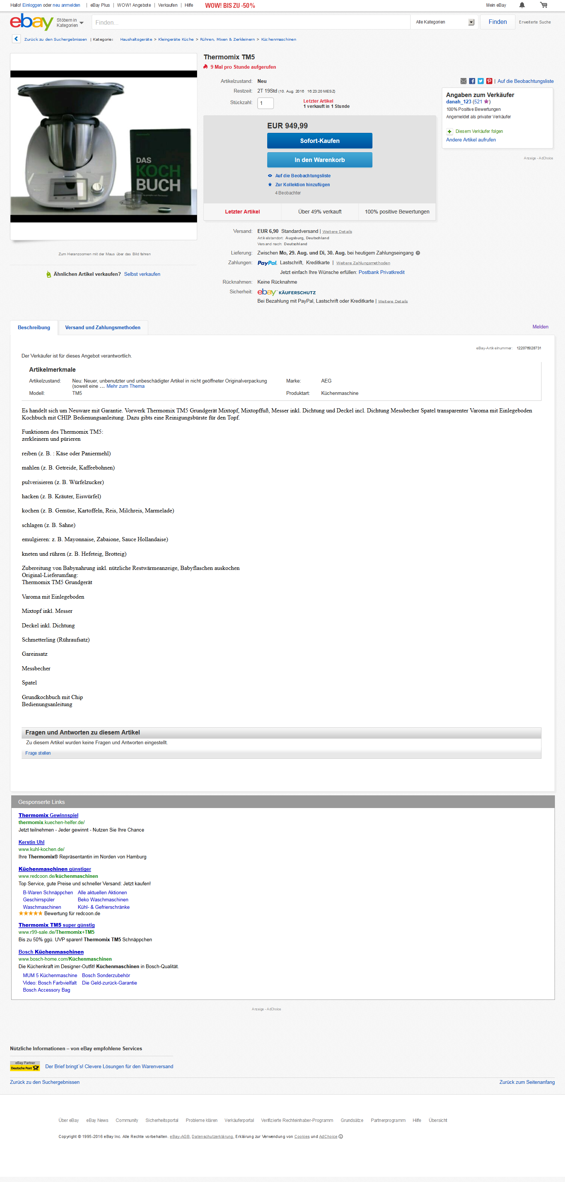The width and height of the screenshot is (565, 1182).
Task: Click Datenschutzerklärung footer link
Action: pyautogui.click(x=212, y=1137)
